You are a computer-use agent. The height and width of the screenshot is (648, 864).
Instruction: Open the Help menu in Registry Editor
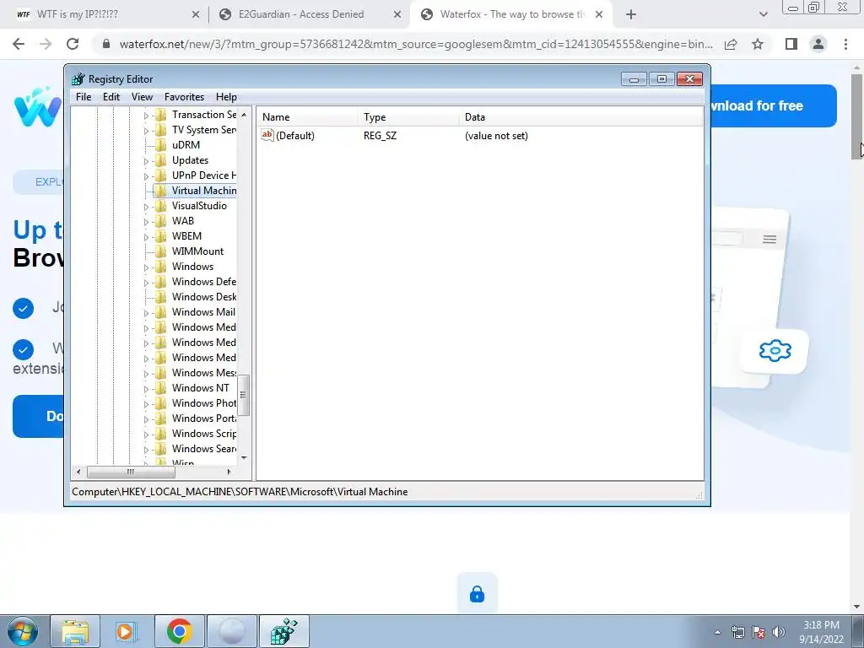tap(226, 97)
